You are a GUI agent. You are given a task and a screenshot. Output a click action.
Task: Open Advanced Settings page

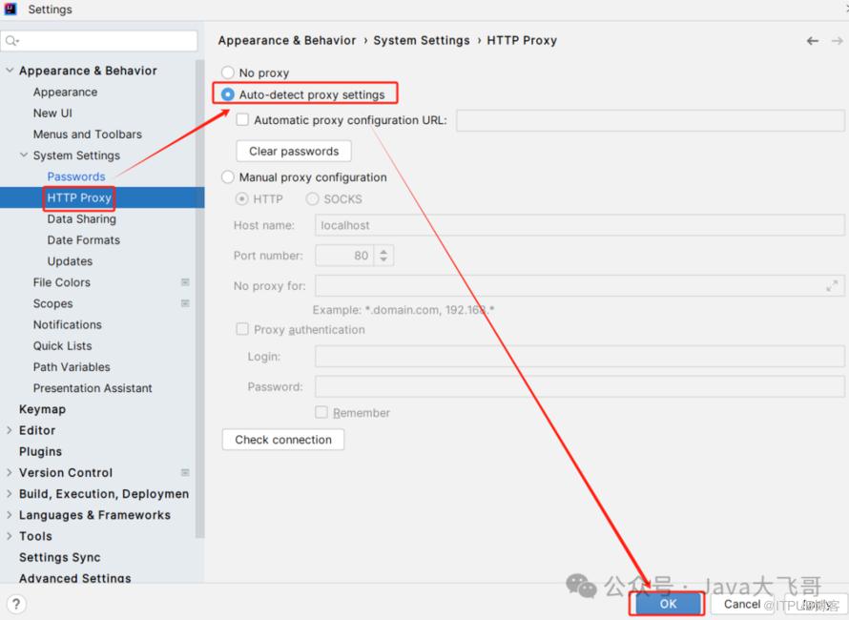point(74,578)
